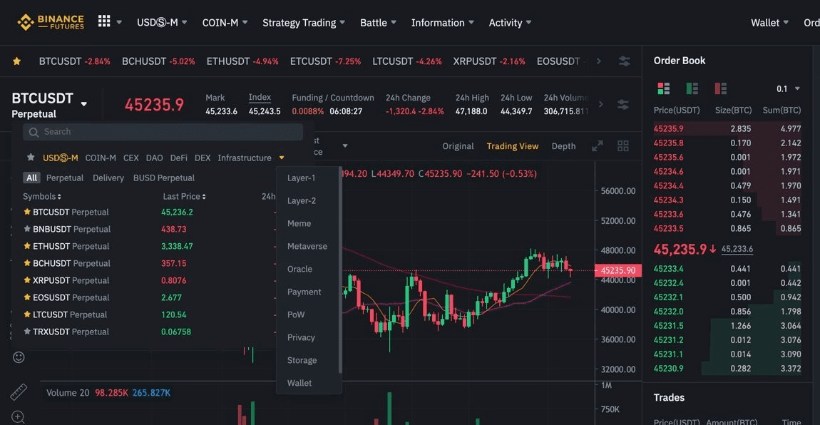This screenshot has height=425, width=820.
Task: Filter symbols by Delivery
Action: click(x=108, y=178)
